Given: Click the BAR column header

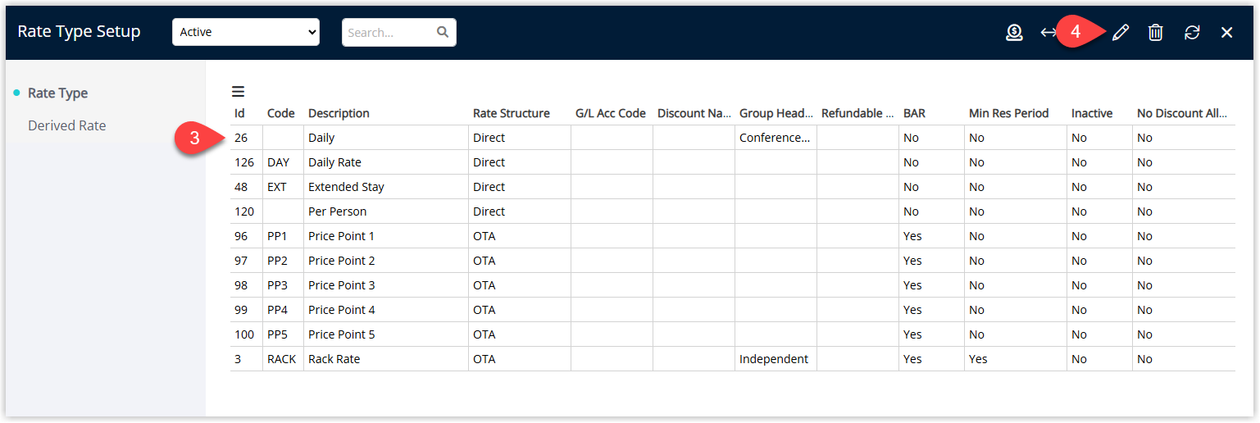Looking at the screenshot, I should pos(914,113).
